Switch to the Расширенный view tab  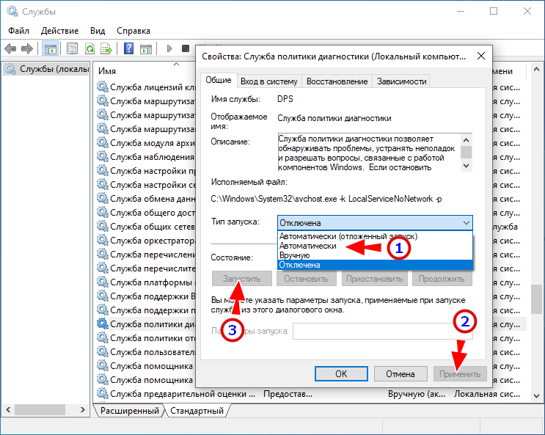click(x=130, y=411)
